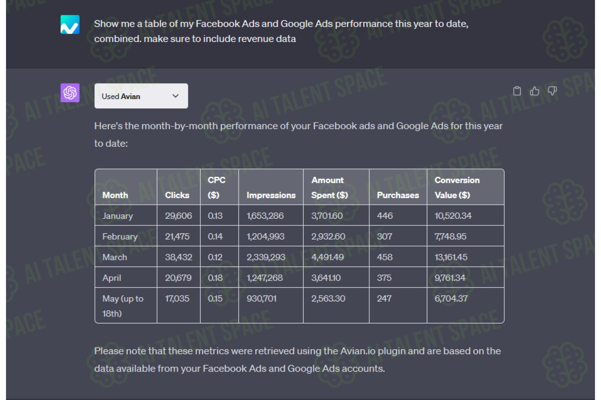Select the Impressions column header
The height and width of the screenshot is (400, 601).
pos(271,195)
